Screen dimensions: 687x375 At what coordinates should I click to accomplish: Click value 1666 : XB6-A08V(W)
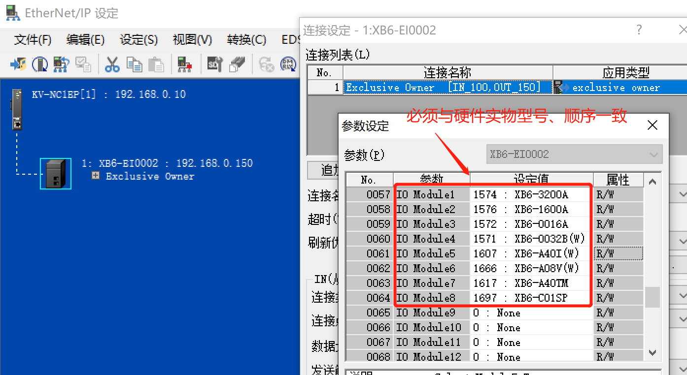coord(532,268)
